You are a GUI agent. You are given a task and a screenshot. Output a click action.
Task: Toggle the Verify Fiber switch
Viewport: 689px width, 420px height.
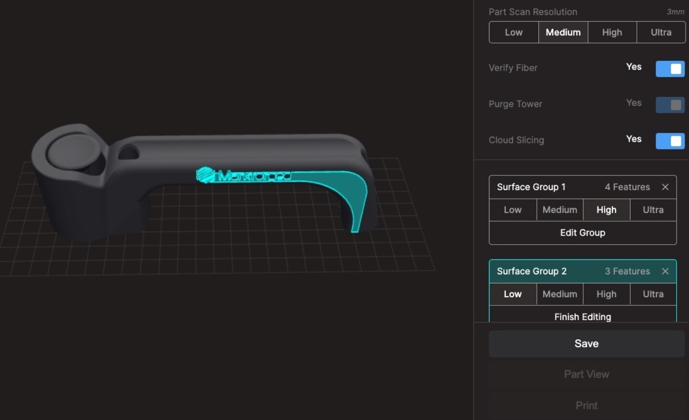(670, 69)
